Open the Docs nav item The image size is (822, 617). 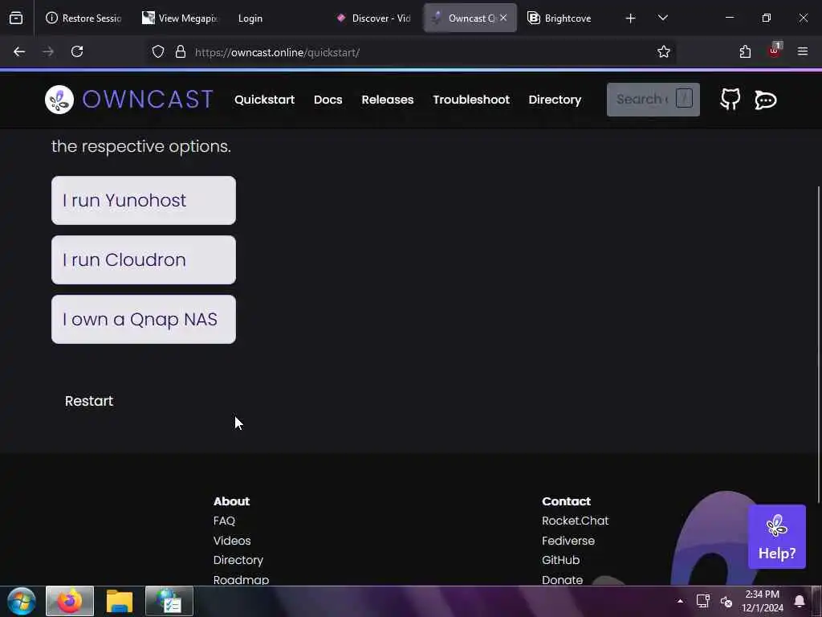[328, 100]
